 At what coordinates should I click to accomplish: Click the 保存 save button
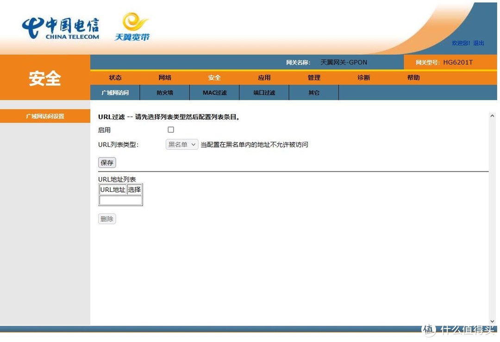pyautogui.click(x=106, y=162)
